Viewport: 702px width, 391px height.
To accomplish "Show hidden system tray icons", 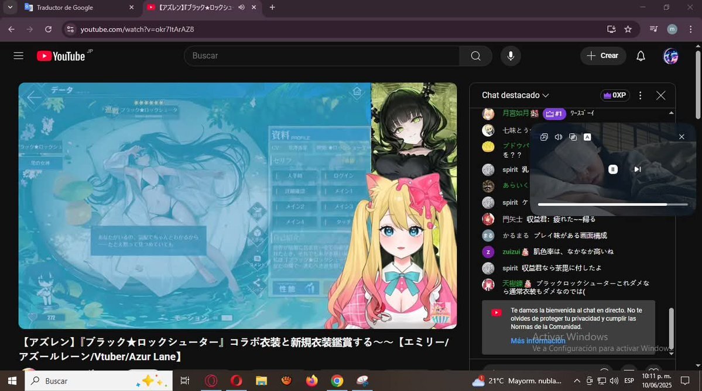I will [x=577, y=380].
